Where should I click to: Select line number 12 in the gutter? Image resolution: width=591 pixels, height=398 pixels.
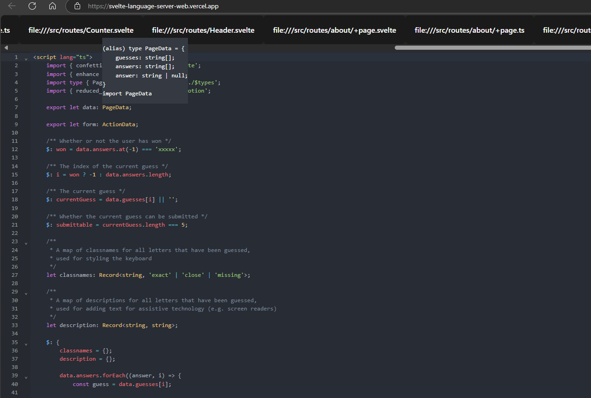(14, 149)
